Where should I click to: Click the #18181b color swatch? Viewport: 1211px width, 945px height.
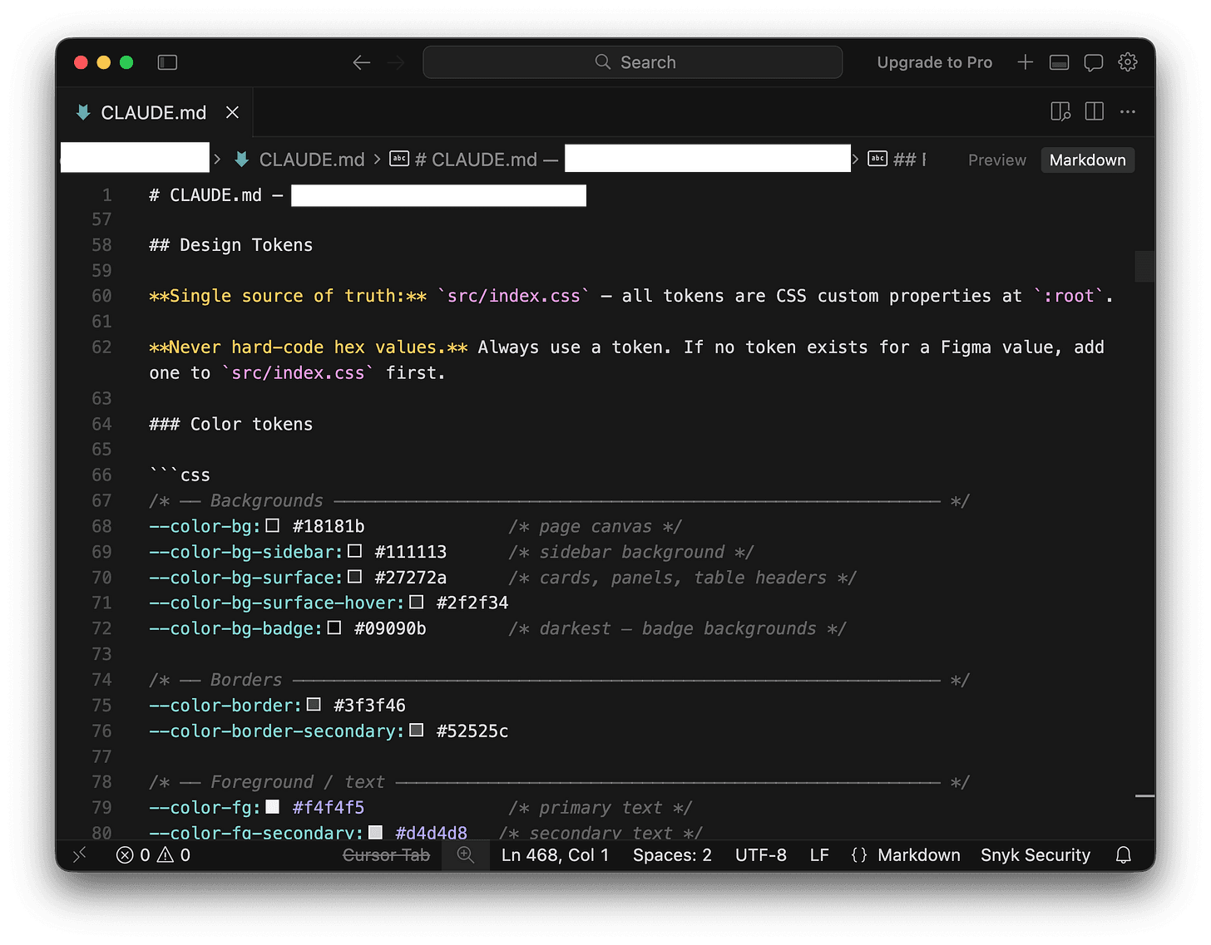pyautogui.click(x=272, y=525)
